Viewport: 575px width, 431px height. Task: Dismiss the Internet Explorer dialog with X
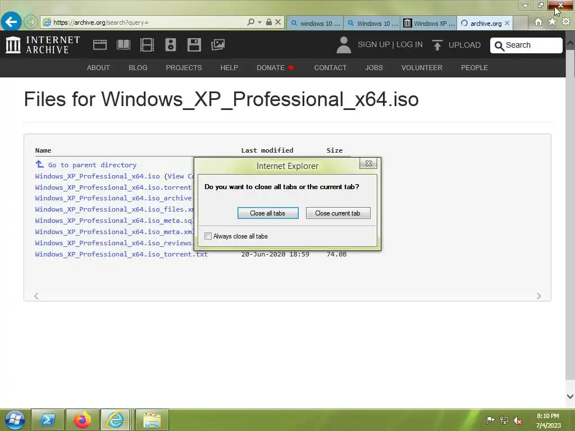point(368,163)
